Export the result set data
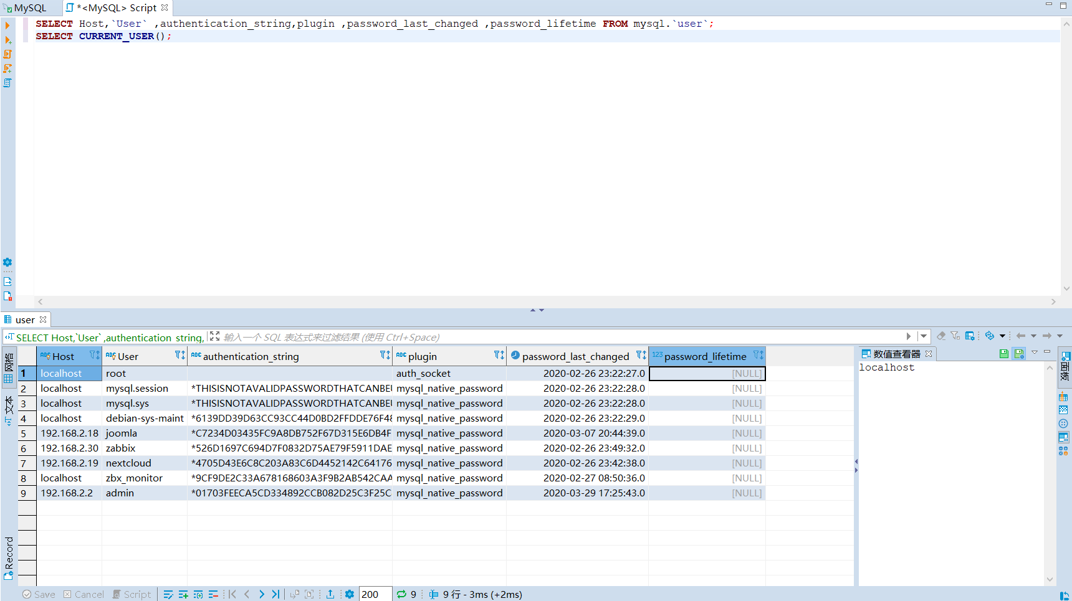The image size is (1072, 601). click(x=330, y=594)
